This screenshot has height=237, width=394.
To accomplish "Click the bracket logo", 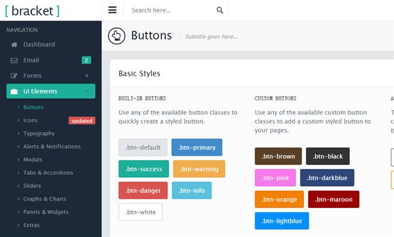I will (32, 11).
